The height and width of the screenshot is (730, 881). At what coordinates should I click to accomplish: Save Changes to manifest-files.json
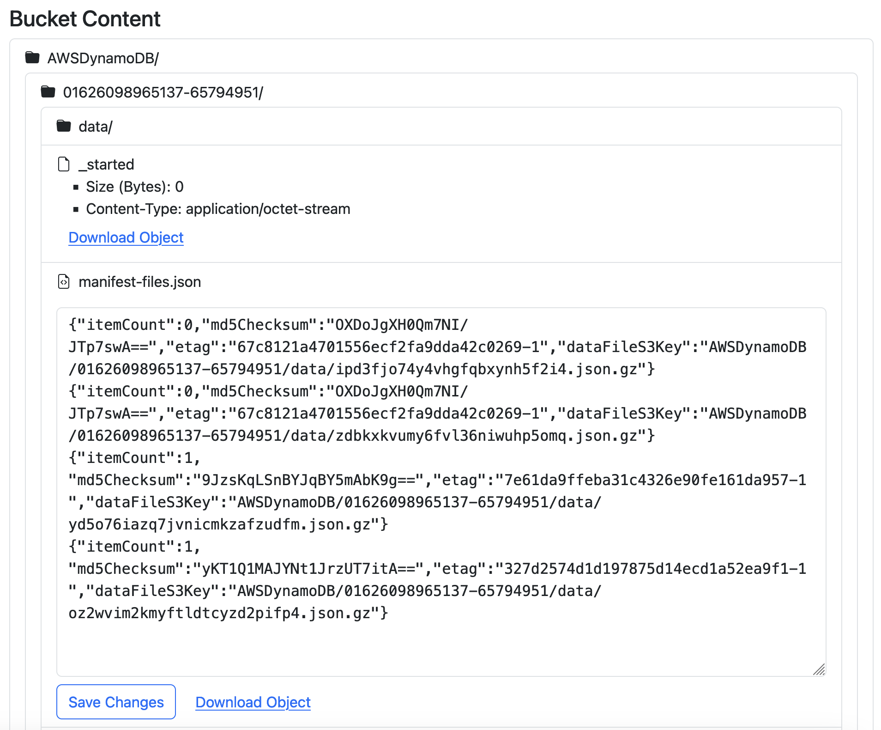(116, 702)
